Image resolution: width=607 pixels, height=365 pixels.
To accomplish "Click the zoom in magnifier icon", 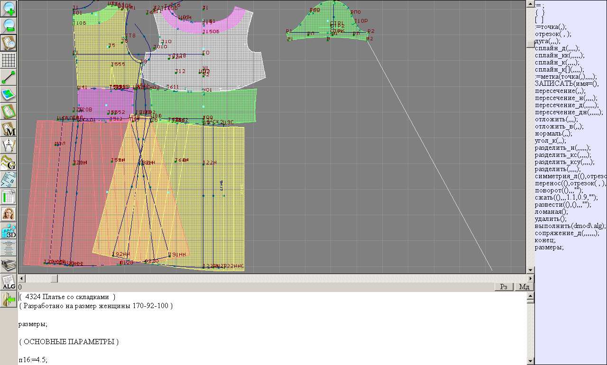I will [x=9, y=9].
